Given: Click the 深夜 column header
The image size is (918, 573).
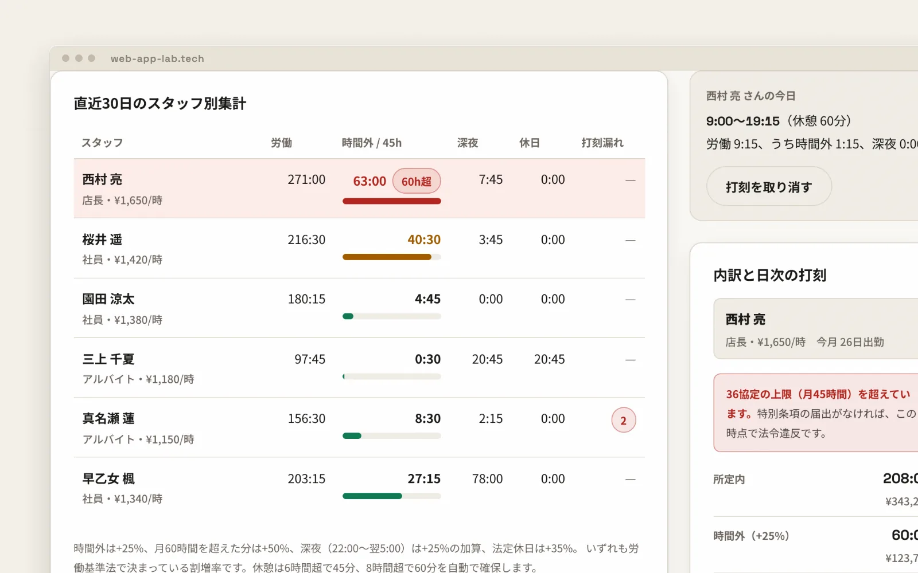Looking at the screenshot, I should point(468,143).
